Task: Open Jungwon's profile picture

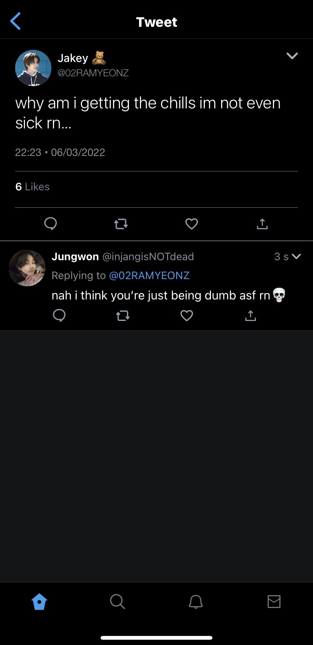Action: pyautogui.click(x=27, y=268)
